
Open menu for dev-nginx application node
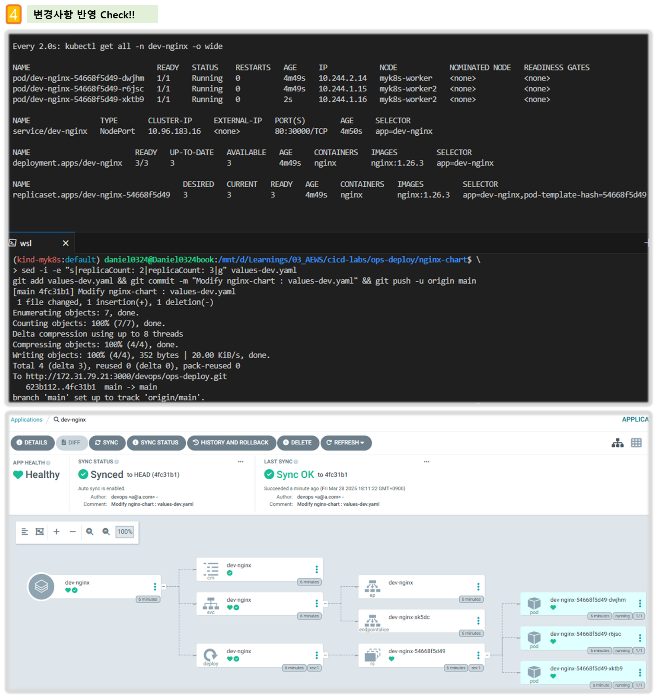click(155, 587)
